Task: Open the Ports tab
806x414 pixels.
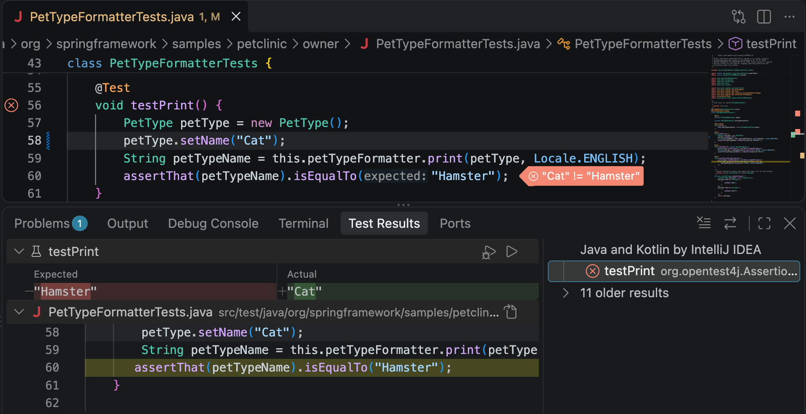Action: pos(455,223)
